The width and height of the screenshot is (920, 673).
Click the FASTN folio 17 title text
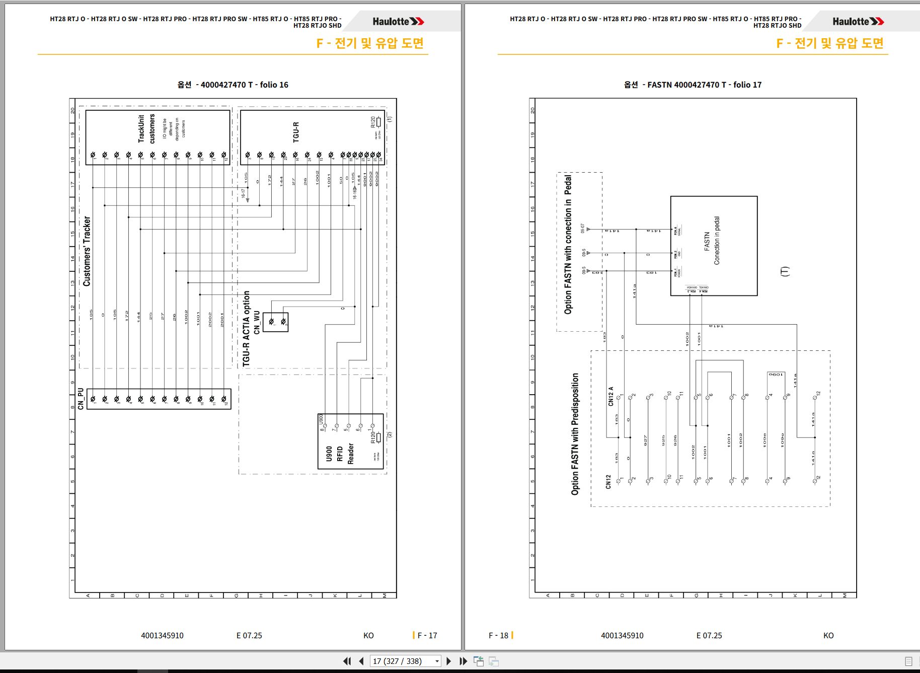coord(693,85)
